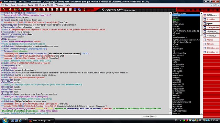Open the Favorites menu
This screenshot has height=123, width=220.
21,5
